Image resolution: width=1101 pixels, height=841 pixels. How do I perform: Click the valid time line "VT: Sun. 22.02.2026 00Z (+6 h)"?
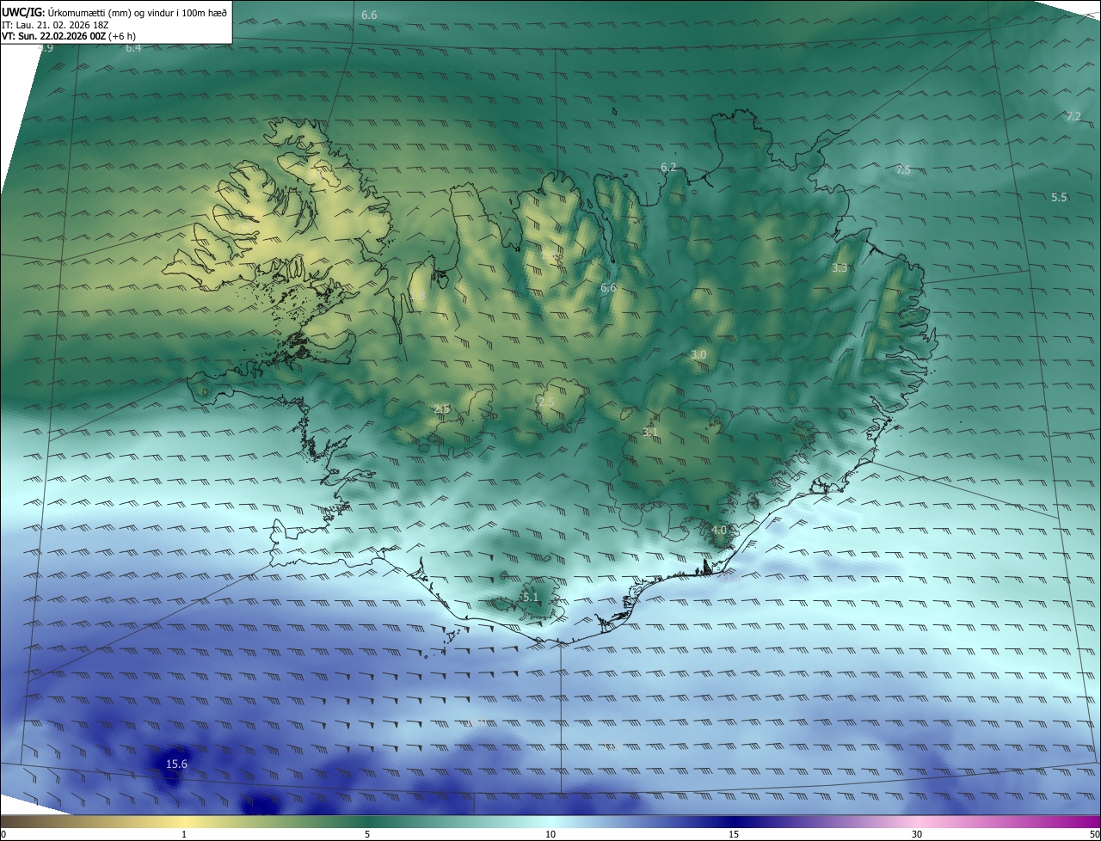click(x=68, y=36)
